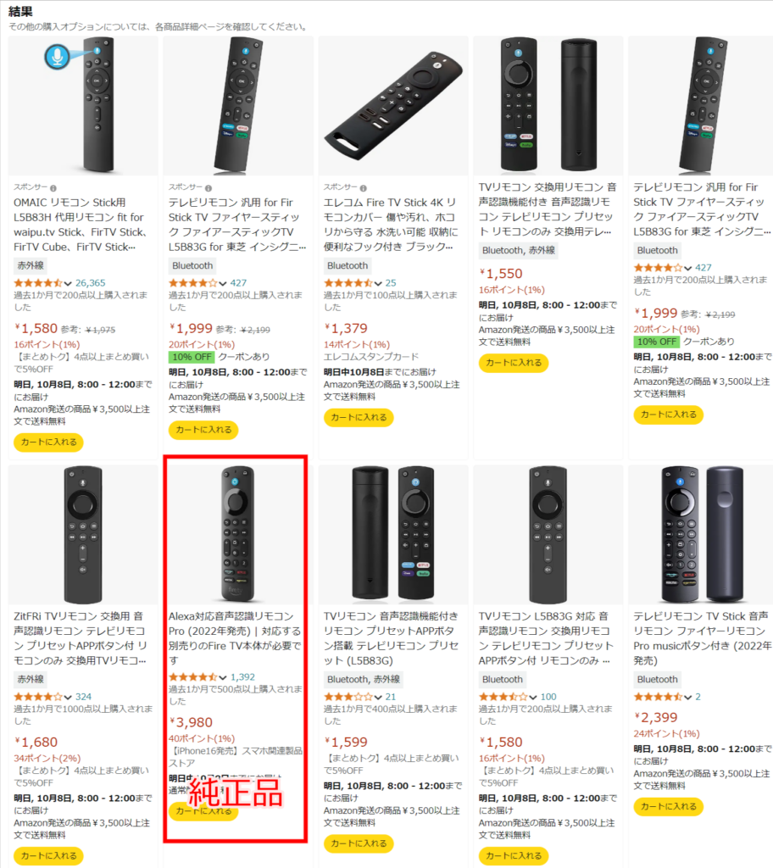This screenshot has width=773, height=868.
Task: Add the ¥1,680 ZitFRi remote to cart
Action: click(48, 856)
